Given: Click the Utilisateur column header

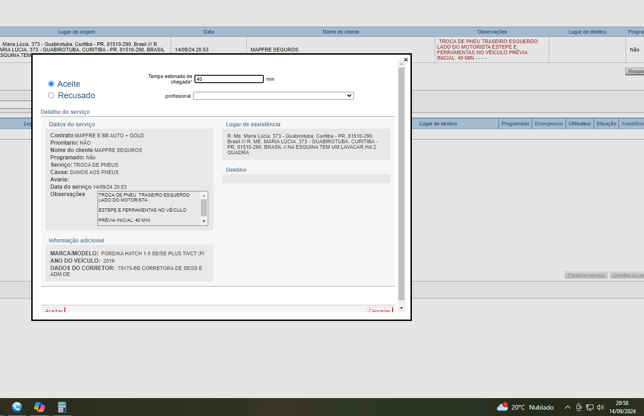Looking at the screenshot, I should coord(580,124).
